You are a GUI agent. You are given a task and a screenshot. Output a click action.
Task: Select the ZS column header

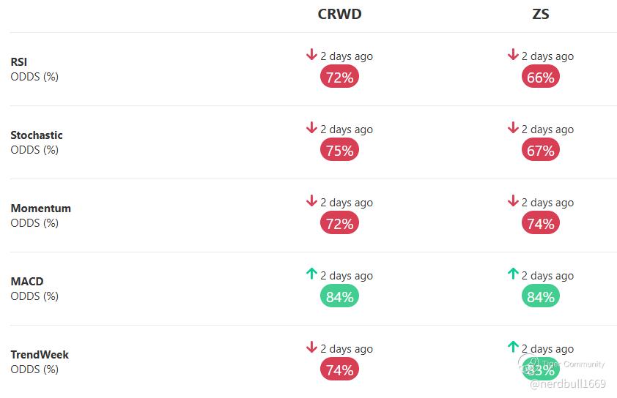pyautogui.click(x=541, y=14)
